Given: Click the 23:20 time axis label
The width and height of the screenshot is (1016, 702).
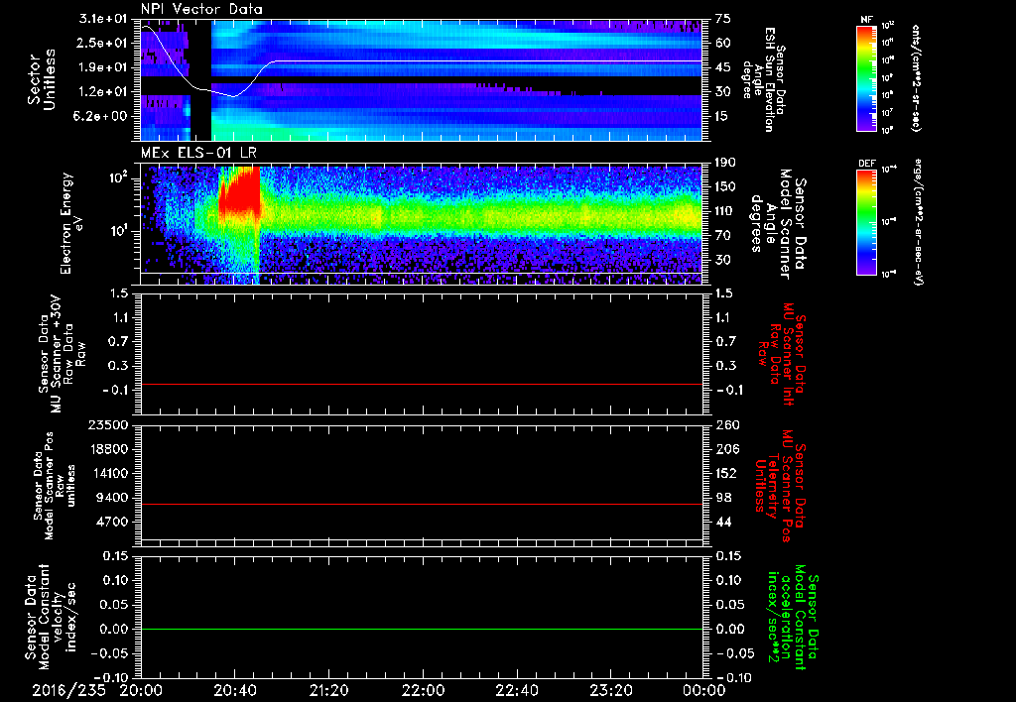Looking at the screenshot, I should pos(610,690).
